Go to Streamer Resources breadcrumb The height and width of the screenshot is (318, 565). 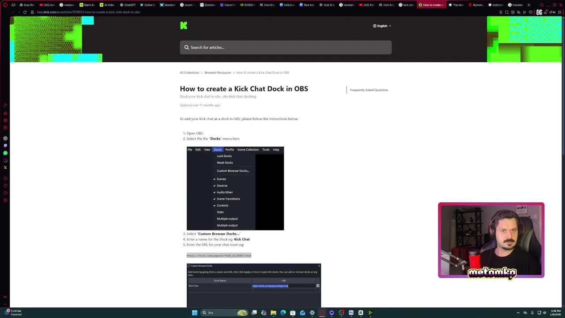(218, 72)
